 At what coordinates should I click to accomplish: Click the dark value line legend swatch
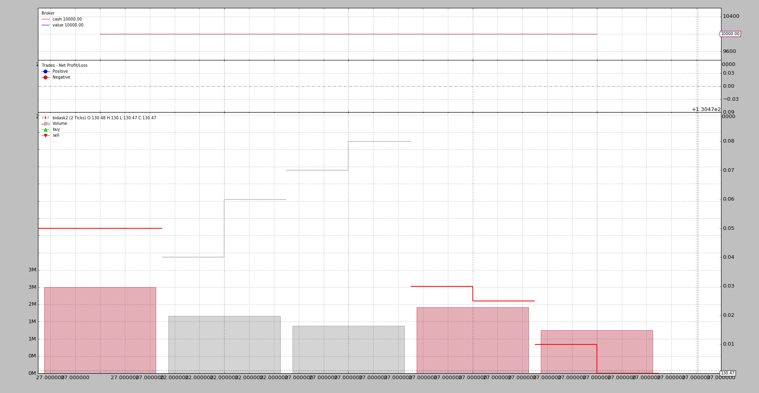point(45,25)
